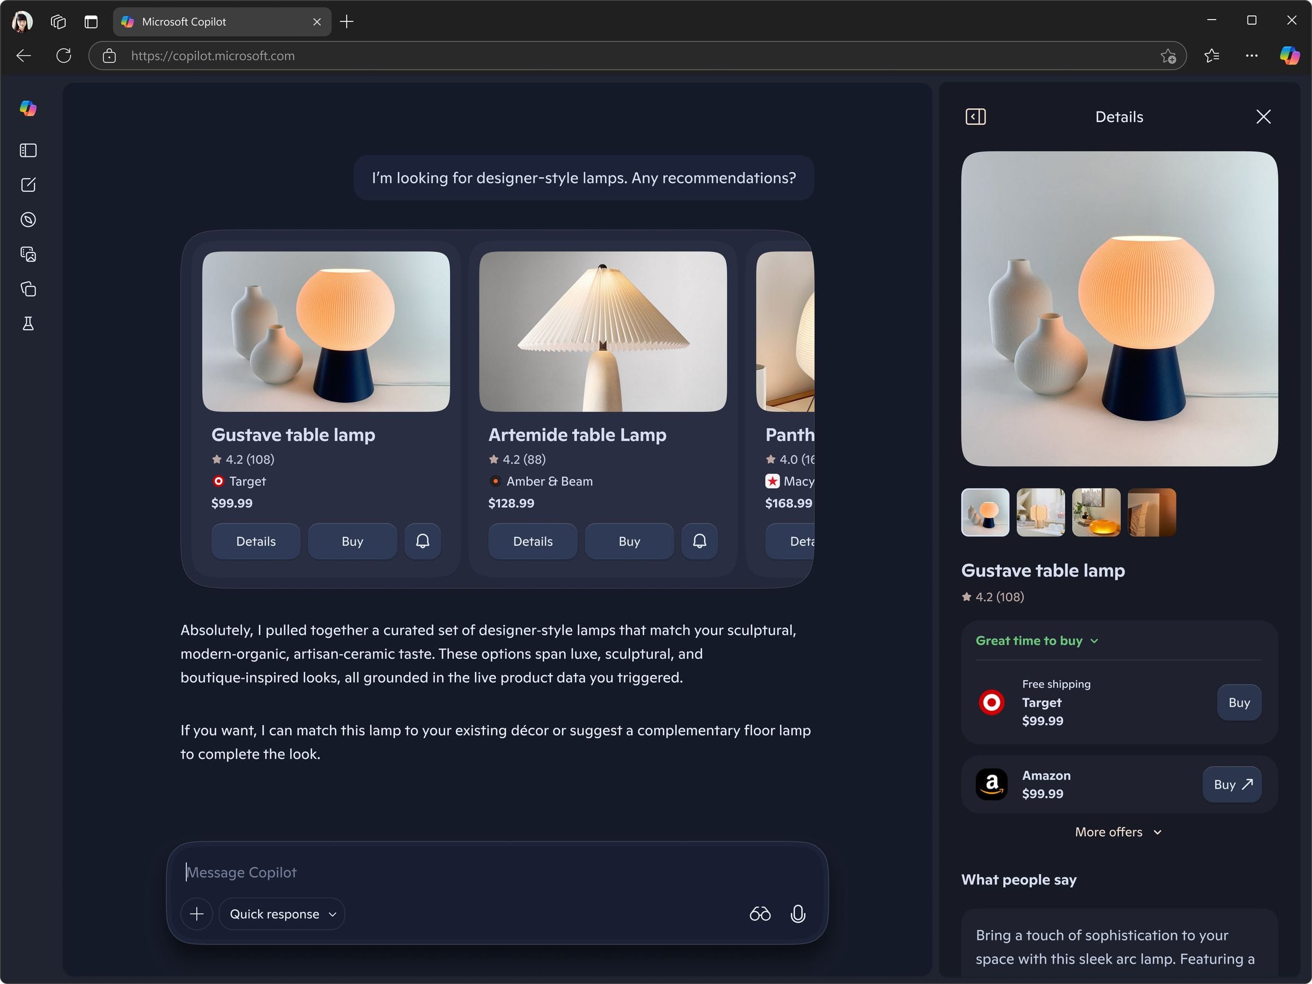The height and width of the screenshot is (984, 1312).
Task: Click the user message about designer-style lamps
Action: coord(584,178)
